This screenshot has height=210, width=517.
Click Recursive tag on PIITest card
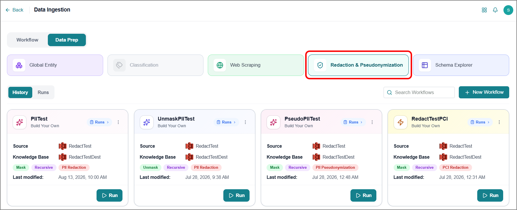coord(44,168)
